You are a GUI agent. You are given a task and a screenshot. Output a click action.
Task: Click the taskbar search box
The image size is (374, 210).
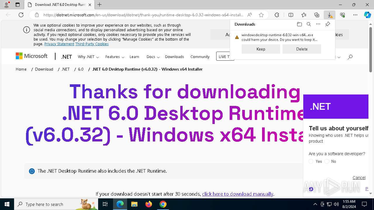[56, 204]
